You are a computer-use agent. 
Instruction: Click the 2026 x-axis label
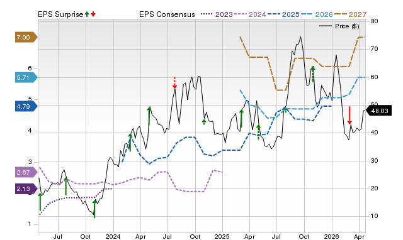(x=332, y=236)
